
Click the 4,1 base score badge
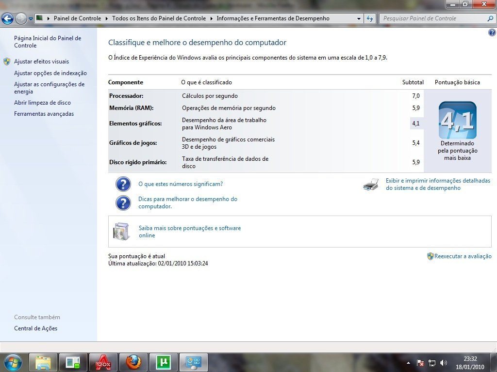pos(457,120)
